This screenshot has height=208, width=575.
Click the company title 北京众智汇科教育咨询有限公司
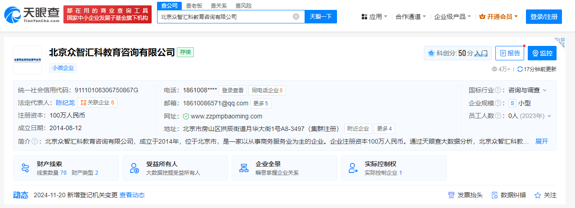pos(112,52)
